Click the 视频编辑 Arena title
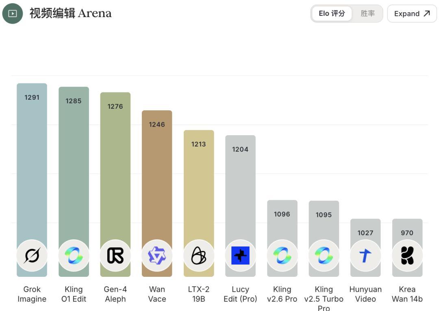 tap(70, 13)
